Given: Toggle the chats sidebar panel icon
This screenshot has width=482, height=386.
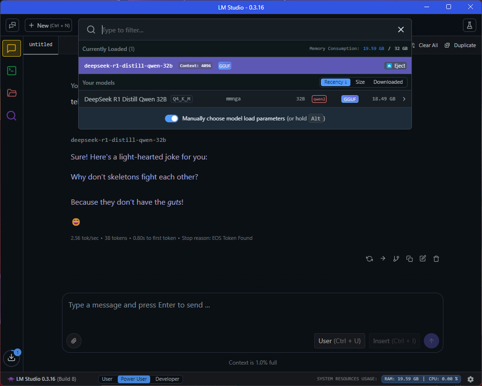Looking at the screenshot, I should (x=12, y=26).
